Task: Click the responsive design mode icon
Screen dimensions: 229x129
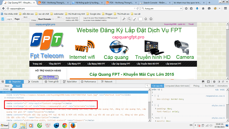Action: 208,82
